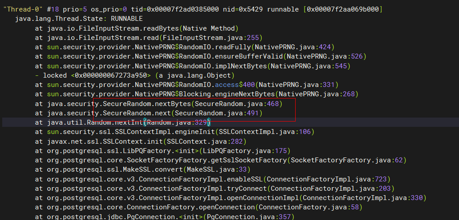
Task: Click the [0x00007f2aa069b000] address
Action: [343, 9]
